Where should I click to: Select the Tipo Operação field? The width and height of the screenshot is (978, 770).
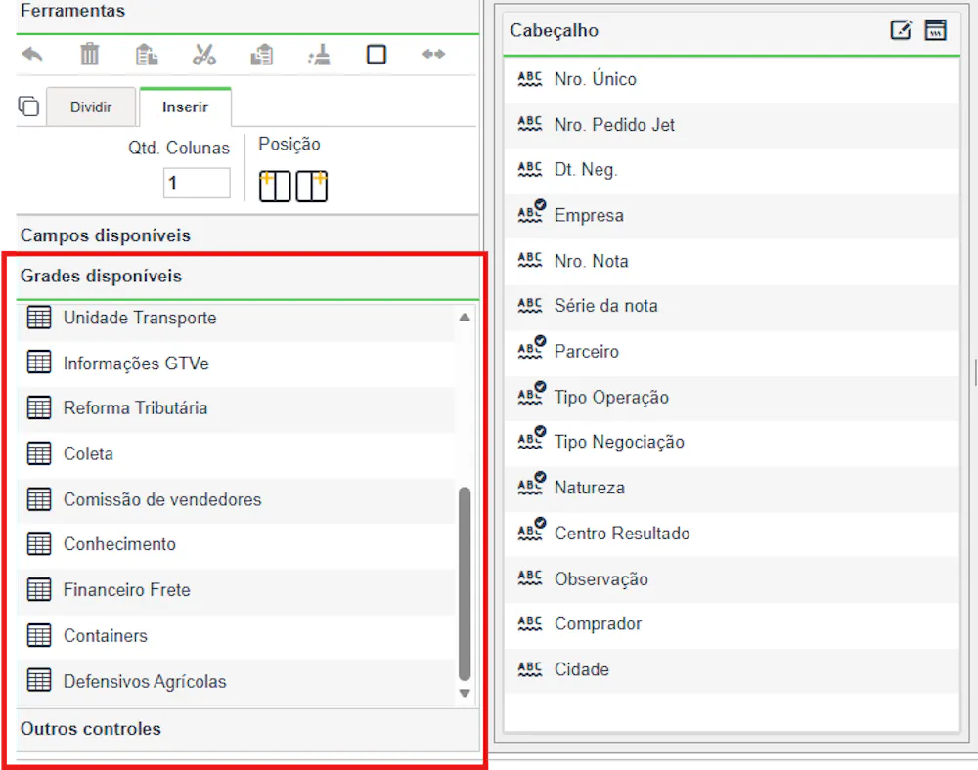pos(732,397)
